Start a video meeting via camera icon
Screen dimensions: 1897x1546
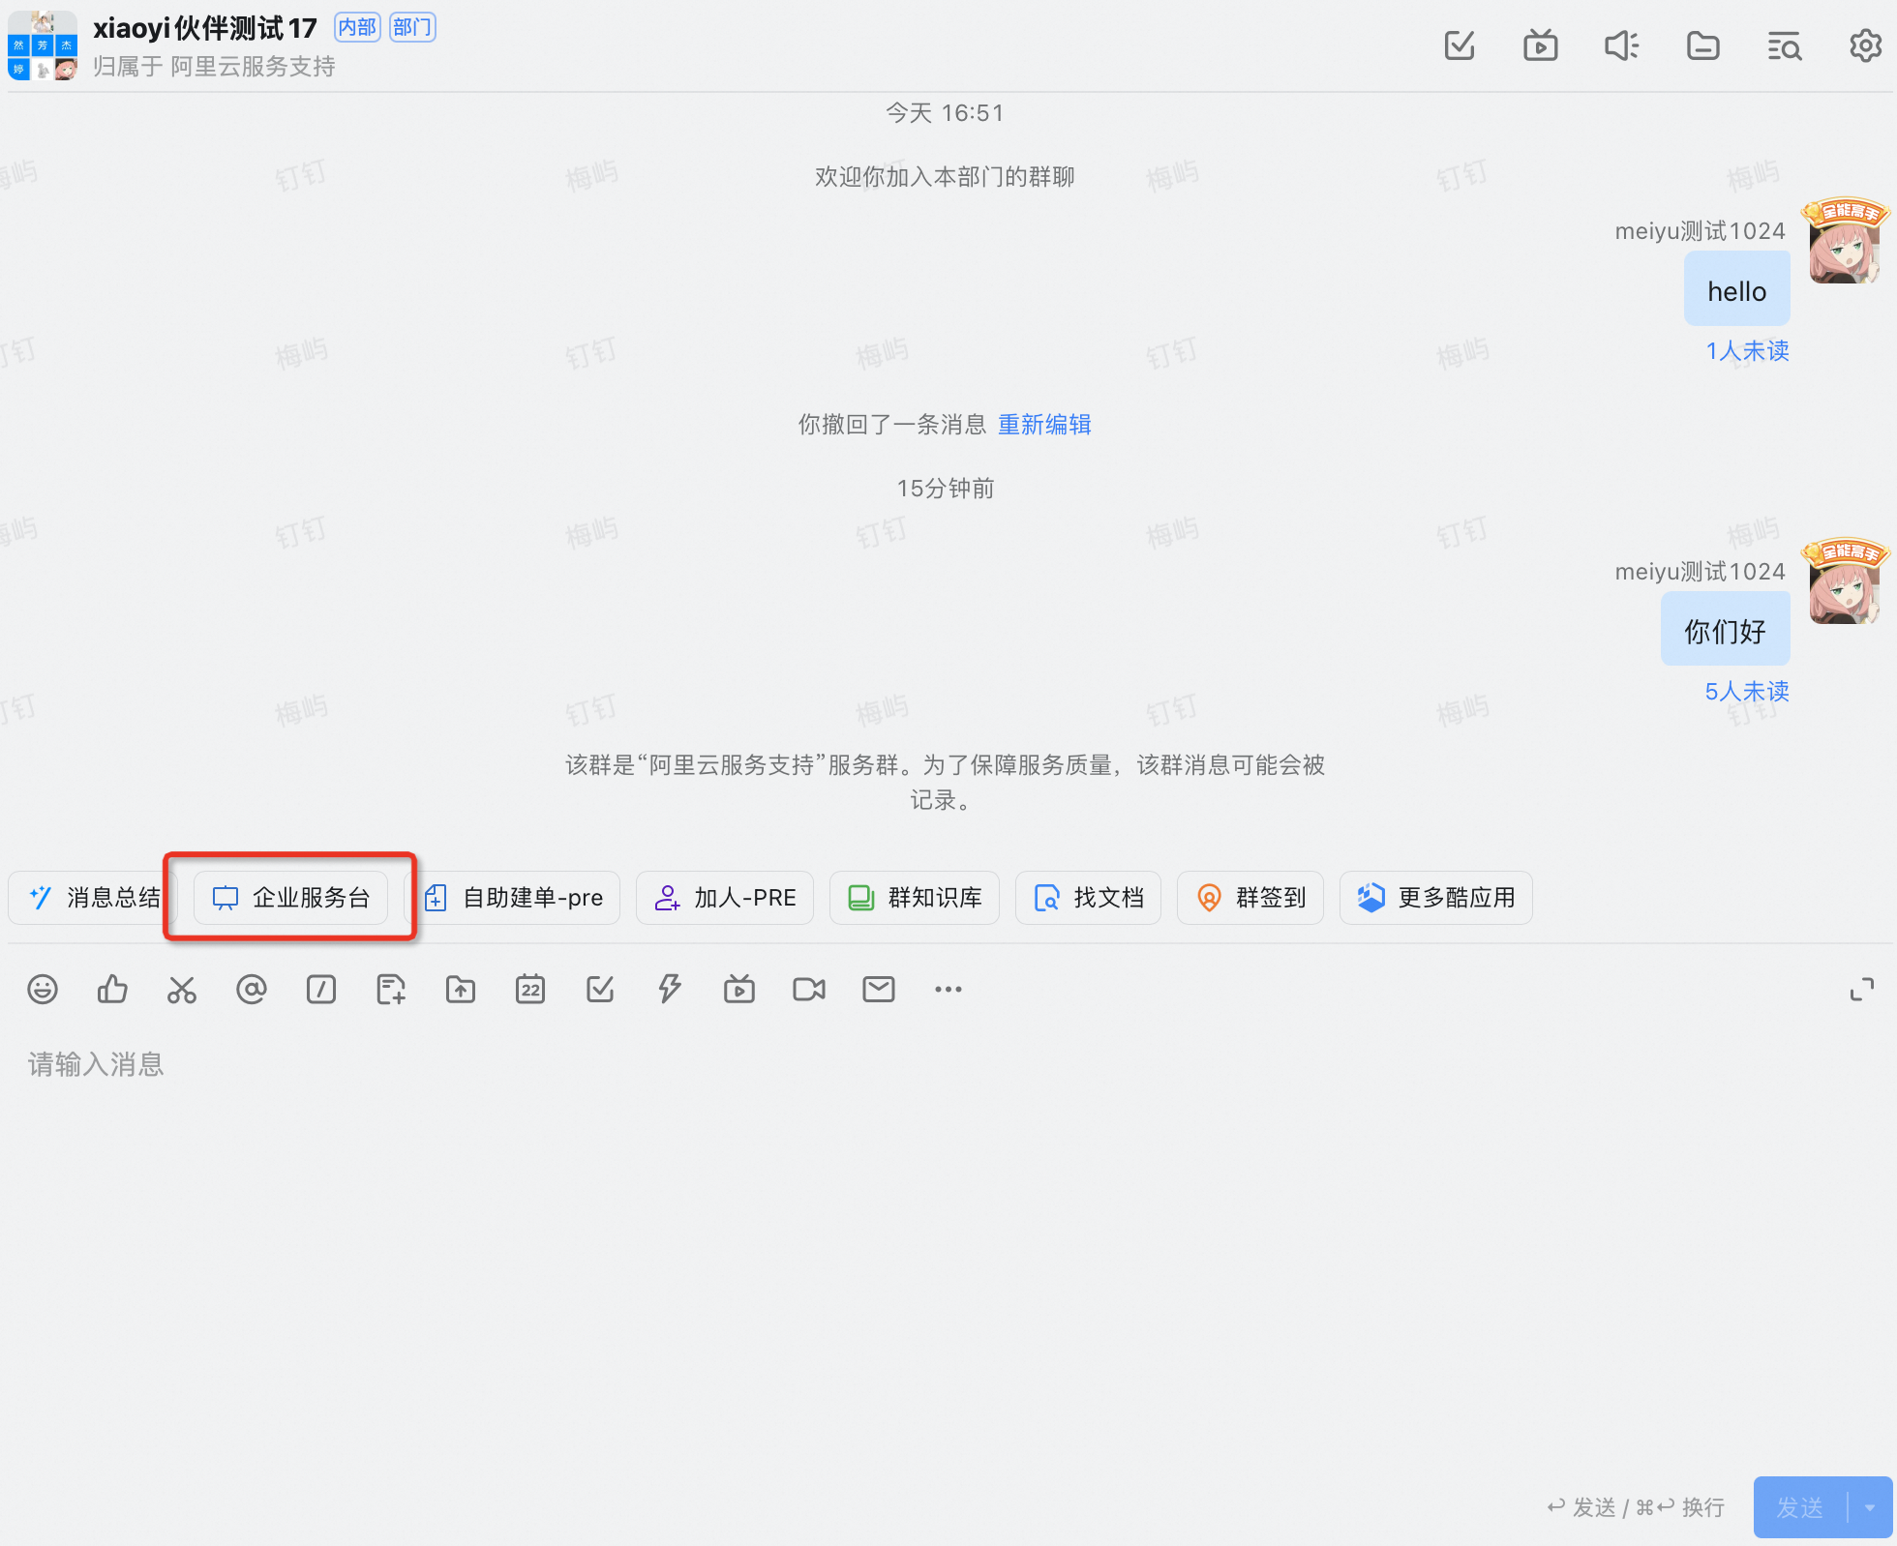pyautogui.click(x=809, y=989)
